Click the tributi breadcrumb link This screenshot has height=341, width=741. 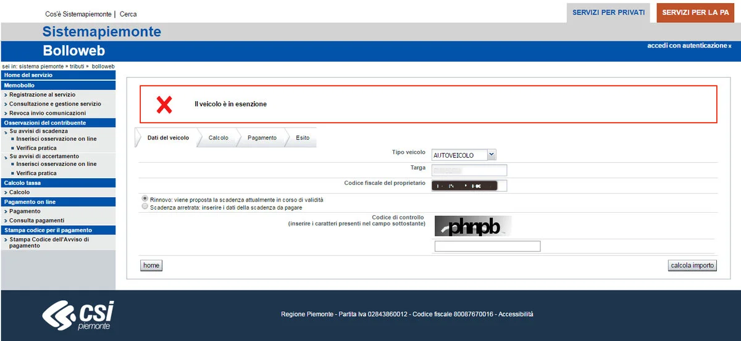click(77, 66)
